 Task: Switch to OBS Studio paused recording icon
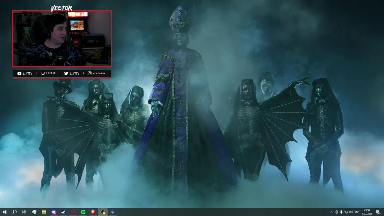[x=103, y=212]
